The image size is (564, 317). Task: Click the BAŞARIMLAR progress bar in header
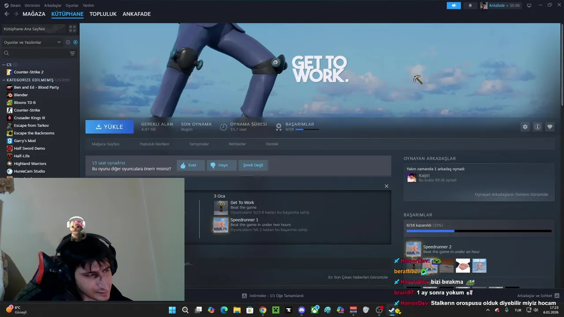coord(307,129)
